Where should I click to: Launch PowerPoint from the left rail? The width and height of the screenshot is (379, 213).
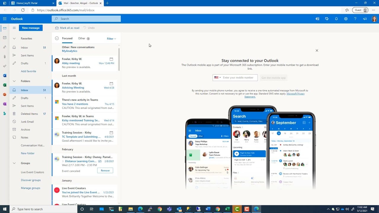pyautogui.click(x=4, y=94)
